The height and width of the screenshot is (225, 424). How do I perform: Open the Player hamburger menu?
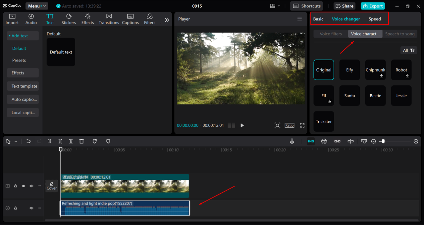click(x=299, y=19)
